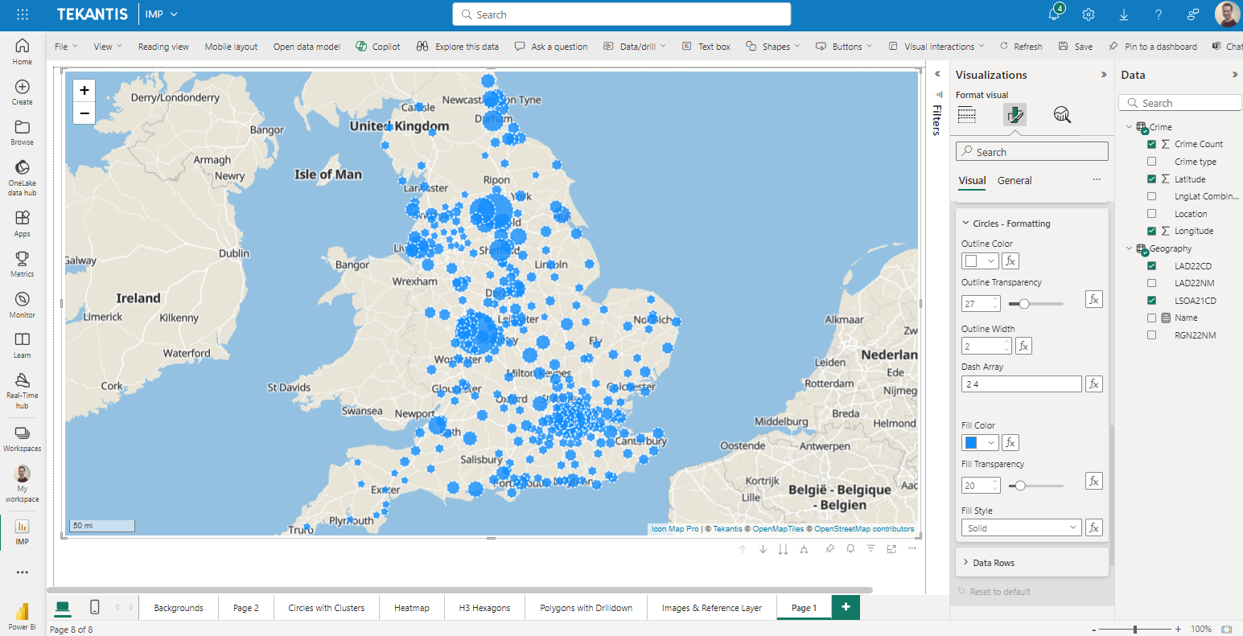Uncheck the Latitude field

pyautogui.click(x=1151, y=179)
